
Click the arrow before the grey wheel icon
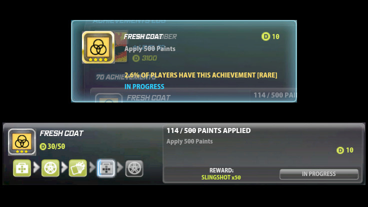coord(120,167)
